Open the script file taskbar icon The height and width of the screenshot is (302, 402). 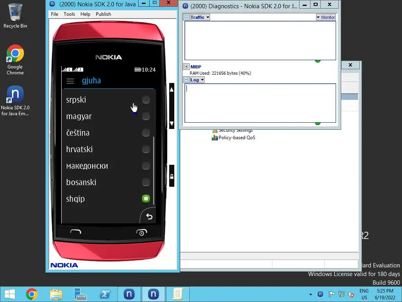point(178,294)
